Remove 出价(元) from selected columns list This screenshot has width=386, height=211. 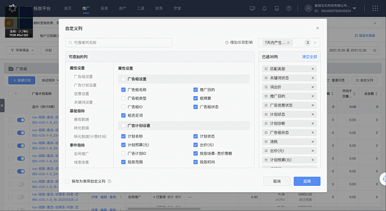coord(313,151)
